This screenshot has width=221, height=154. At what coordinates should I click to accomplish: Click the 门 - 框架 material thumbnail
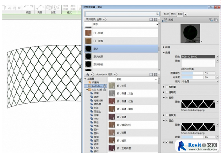coord(89,33)
